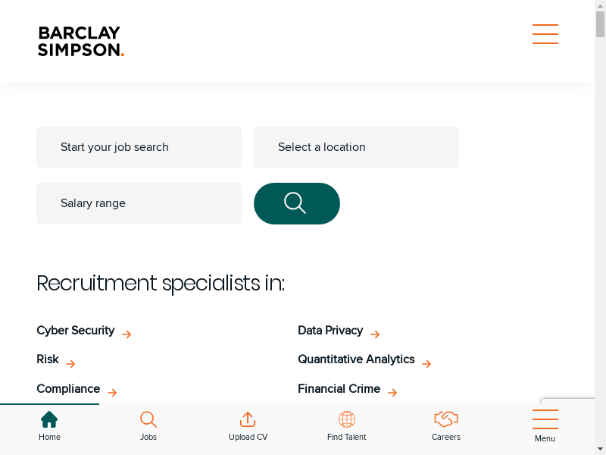The width and height of the screenshot is (606, 455).
Task: Click the Barclay Simpson logo
Action: [80, 42]
